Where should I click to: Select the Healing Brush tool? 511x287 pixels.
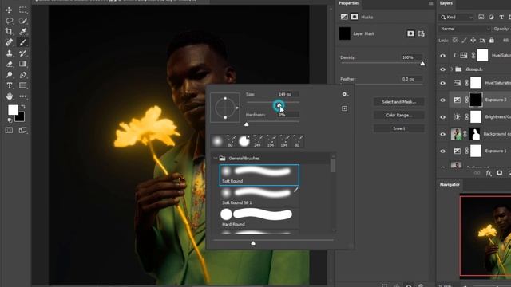tap(9, 42)
